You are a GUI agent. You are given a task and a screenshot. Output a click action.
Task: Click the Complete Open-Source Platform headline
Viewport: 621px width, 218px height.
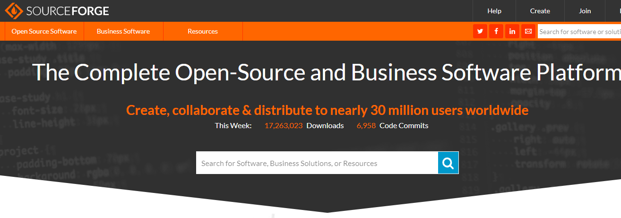pyautogui.click(x=327, y=73)
